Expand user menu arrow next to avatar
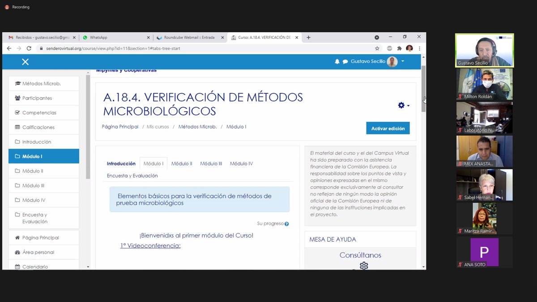 pos(403,62)
